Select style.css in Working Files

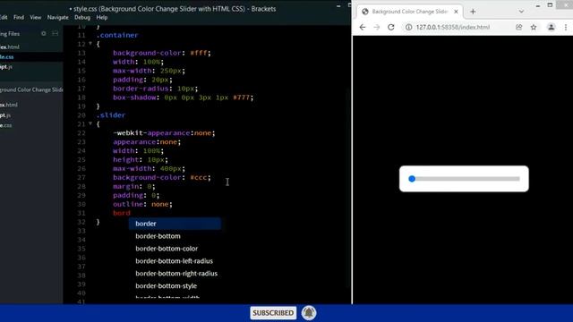pos(7,57)
